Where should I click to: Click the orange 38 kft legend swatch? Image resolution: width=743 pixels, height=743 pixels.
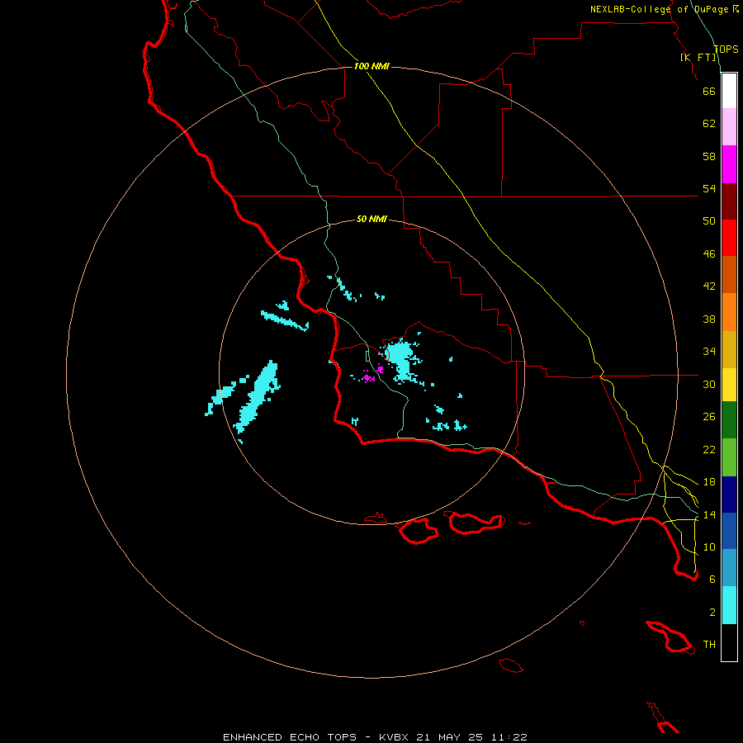729,312
